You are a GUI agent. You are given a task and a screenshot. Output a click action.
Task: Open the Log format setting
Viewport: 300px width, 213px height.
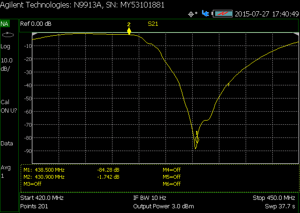point(6,46)
